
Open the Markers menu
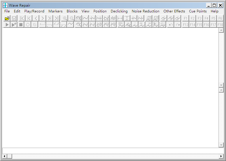[55, 11]
